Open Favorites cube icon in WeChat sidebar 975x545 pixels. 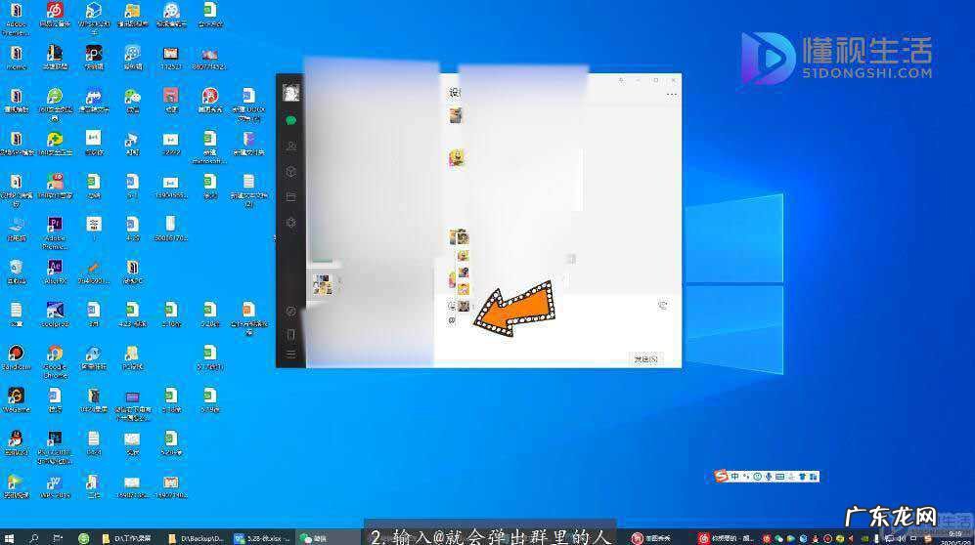click(x=290, y=172)
